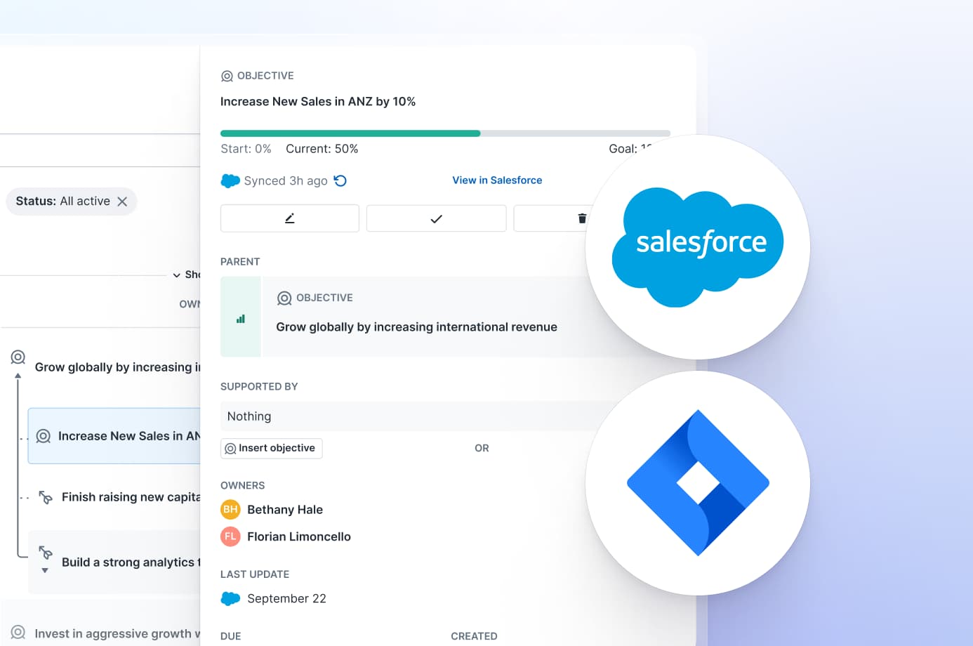The image size is (973, 646).
Task: Open View in Salesforce link
Action: pos(497,180)
